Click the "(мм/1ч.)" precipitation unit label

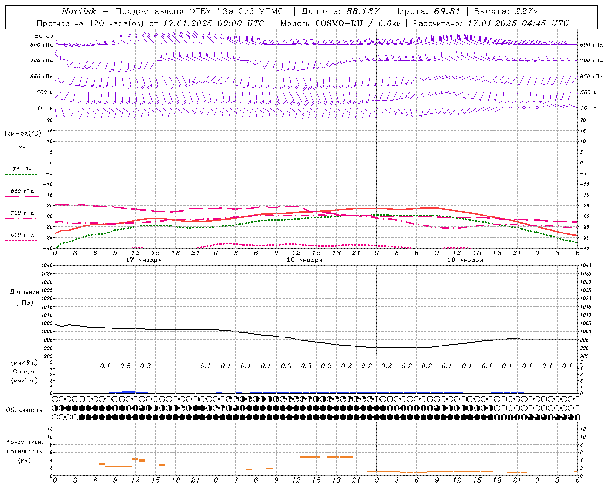(x=25, y=380)
